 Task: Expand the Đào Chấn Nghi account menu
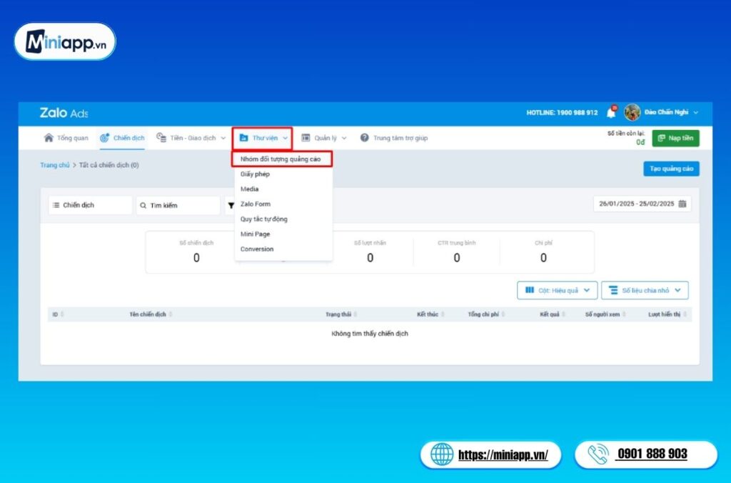(696, 112)
